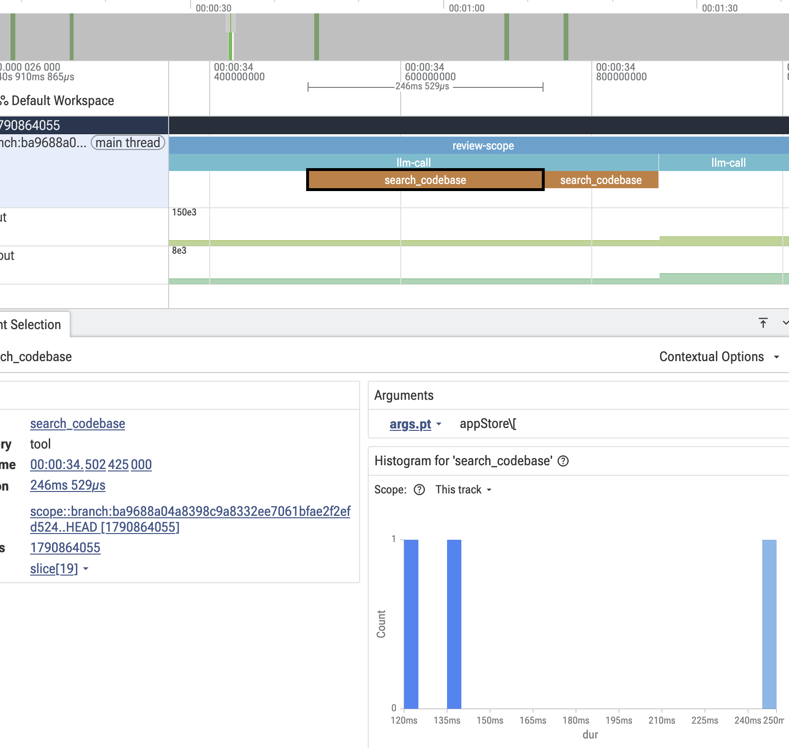The width and height of the screenshot is (789, 748).
Task: Click the 1790864055 process link
Action: pyautogui.click(x=65, y=548)
